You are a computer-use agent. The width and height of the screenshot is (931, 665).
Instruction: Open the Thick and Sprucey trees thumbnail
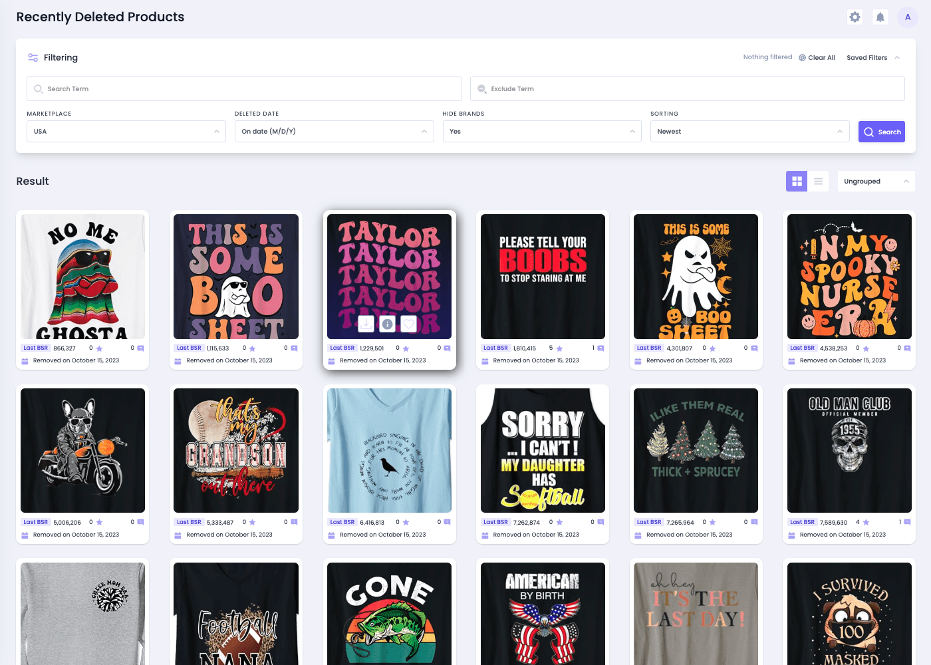pyautogui.click(x=696, y=451)
